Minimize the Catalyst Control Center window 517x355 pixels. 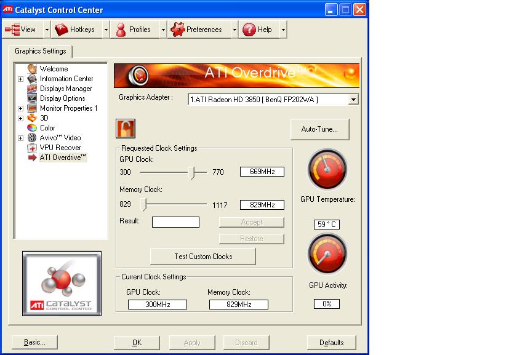pos(331,10)
